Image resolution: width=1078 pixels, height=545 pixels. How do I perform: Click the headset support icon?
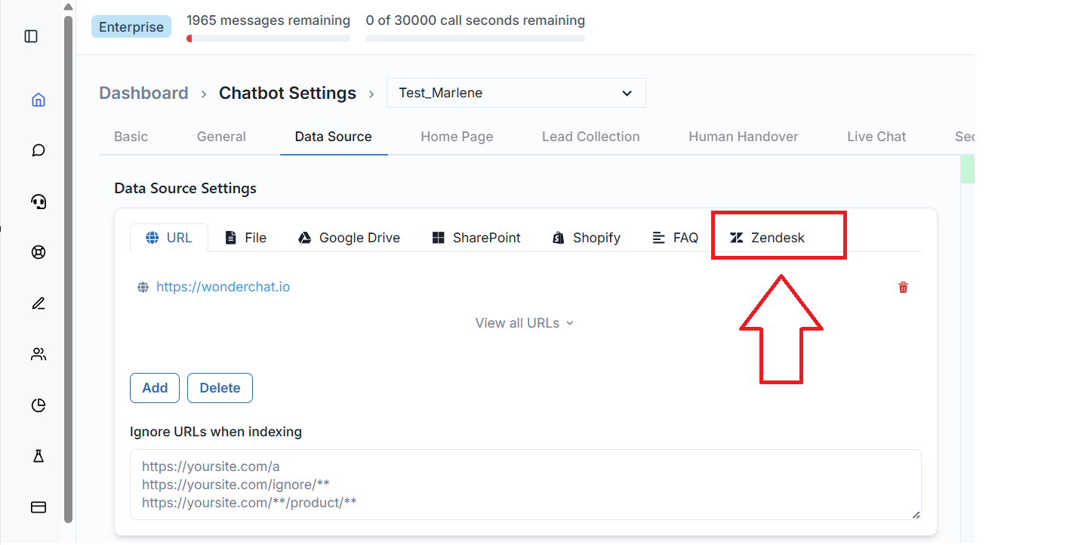38,202
